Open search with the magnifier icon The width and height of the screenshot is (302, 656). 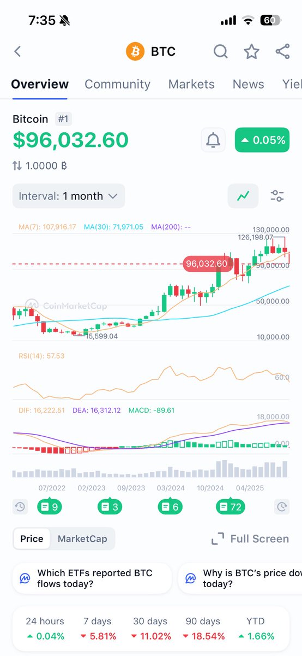(x=220, y=51)
